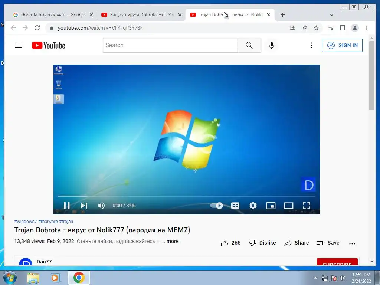Open Chrome profile avatar
380x285 pixels.
[354, 28]
